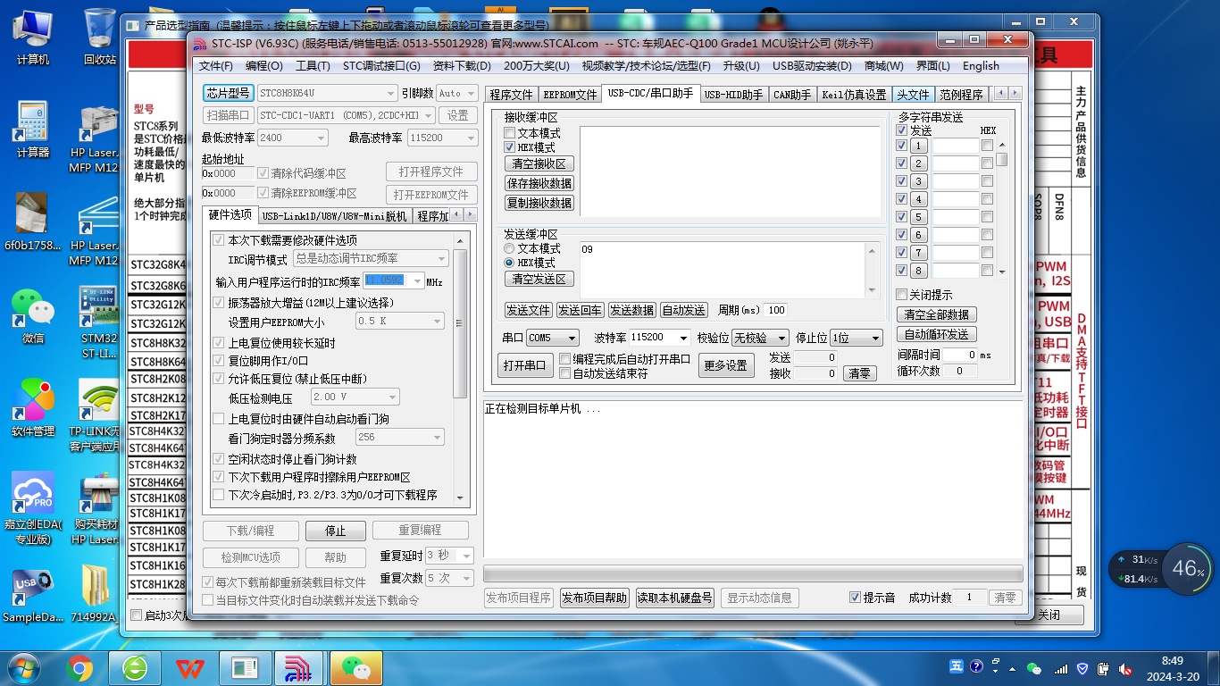Select HEX模式 radio in 发送缓冲区
The height and width of the screenshot is (686, 1220).
pos(509,263)
